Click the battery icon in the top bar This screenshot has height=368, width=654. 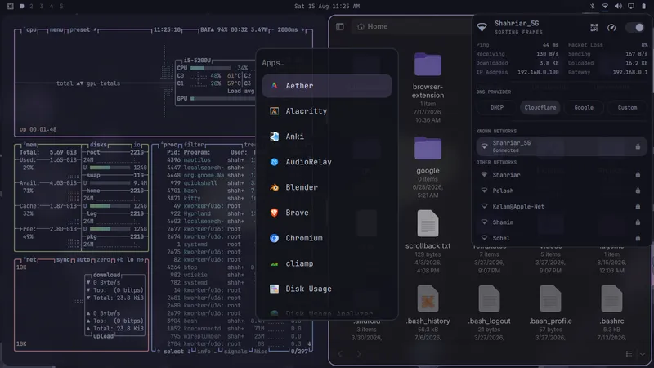643,7
